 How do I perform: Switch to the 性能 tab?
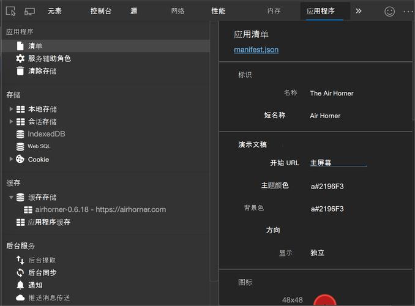(218, 11)
